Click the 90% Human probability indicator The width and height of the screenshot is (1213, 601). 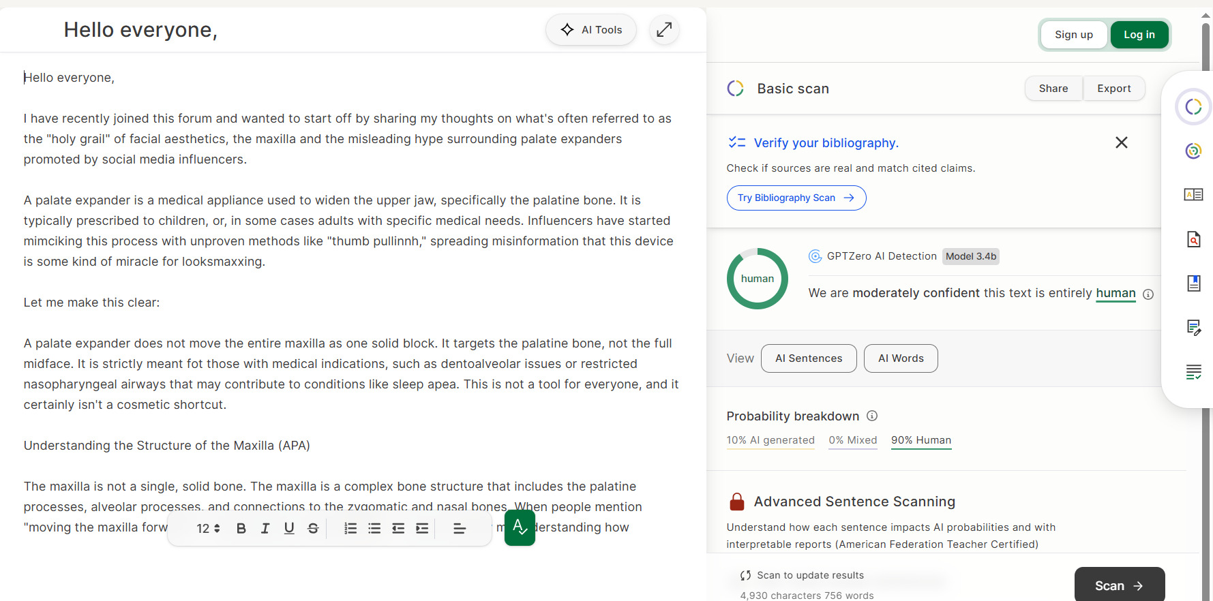coord(920,440)
